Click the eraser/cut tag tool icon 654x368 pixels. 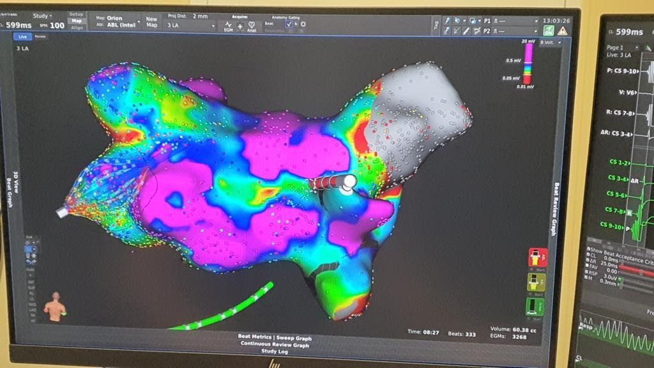(x=457, y=31)
